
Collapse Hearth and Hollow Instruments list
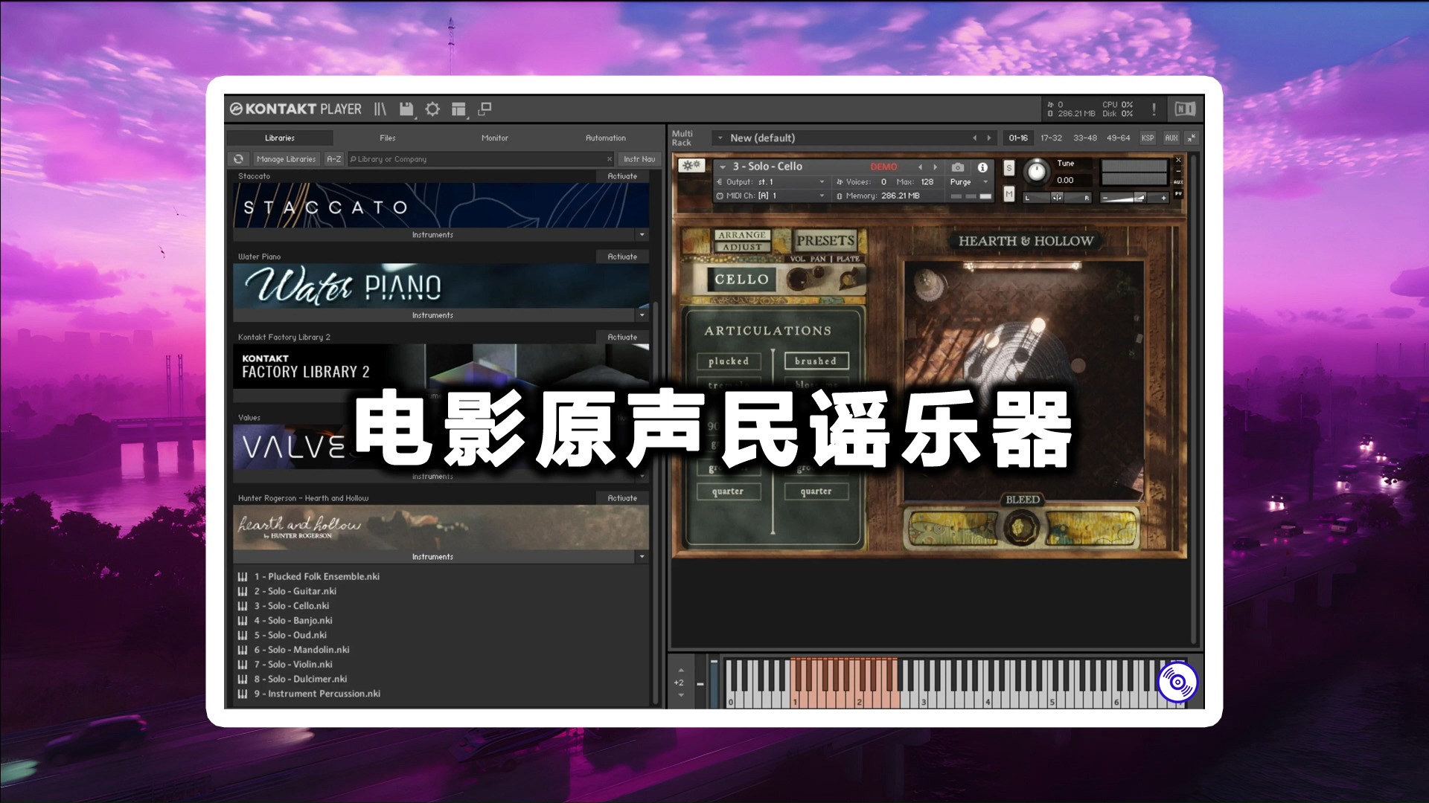point(642,557)
